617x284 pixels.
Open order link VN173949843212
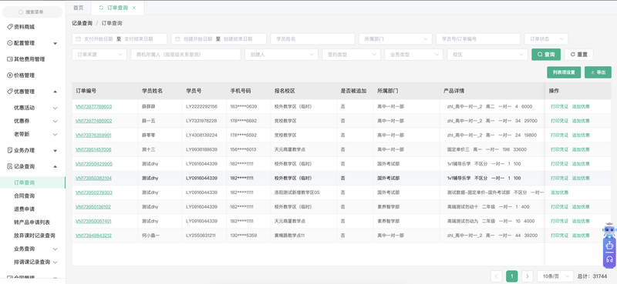coord(93,236)
